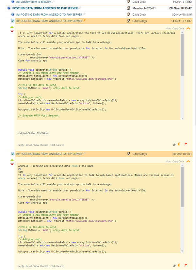Click "modified 29-Dec-18 2:08am." text
Image resolution: width=196 pixels, height=270 pixels.
[x=33, y=133]
